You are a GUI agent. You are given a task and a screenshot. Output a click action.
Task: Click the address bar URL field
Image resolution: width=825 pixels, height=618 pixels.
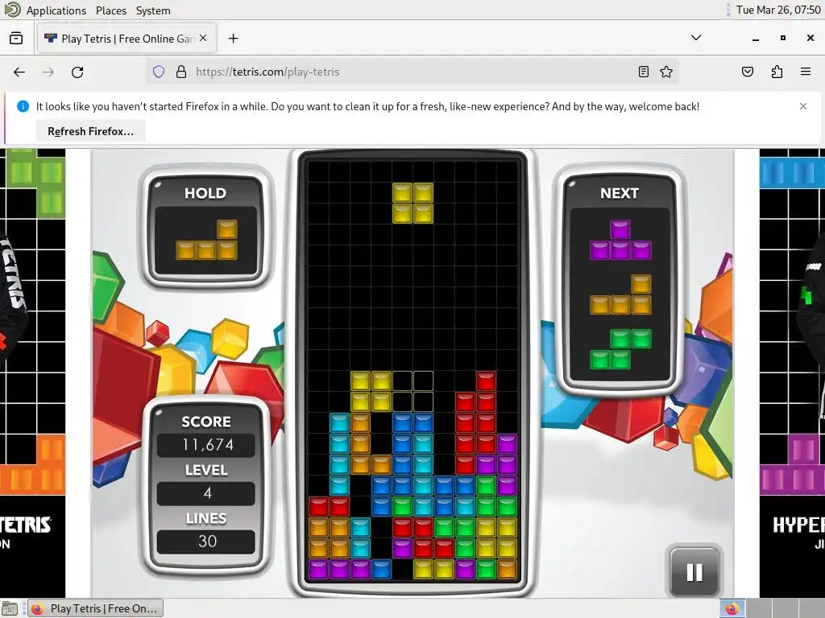(412, 72)
